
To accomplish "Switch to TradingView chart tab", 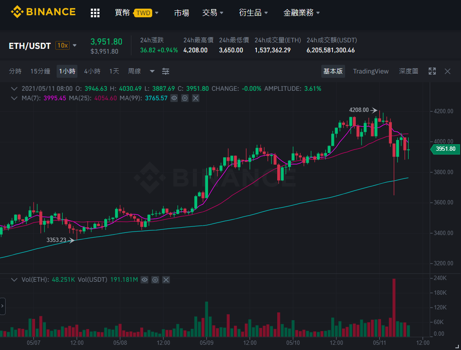I will coord(371,71).
